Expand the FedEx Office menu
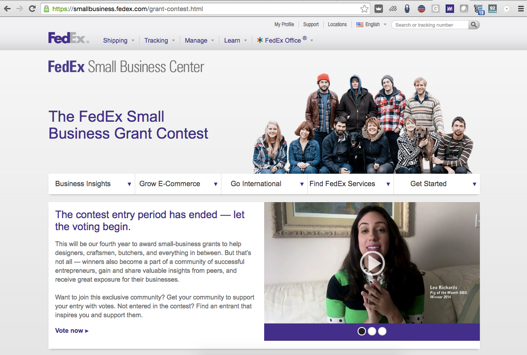Viewport: 527px width, 355px height. 286,40
